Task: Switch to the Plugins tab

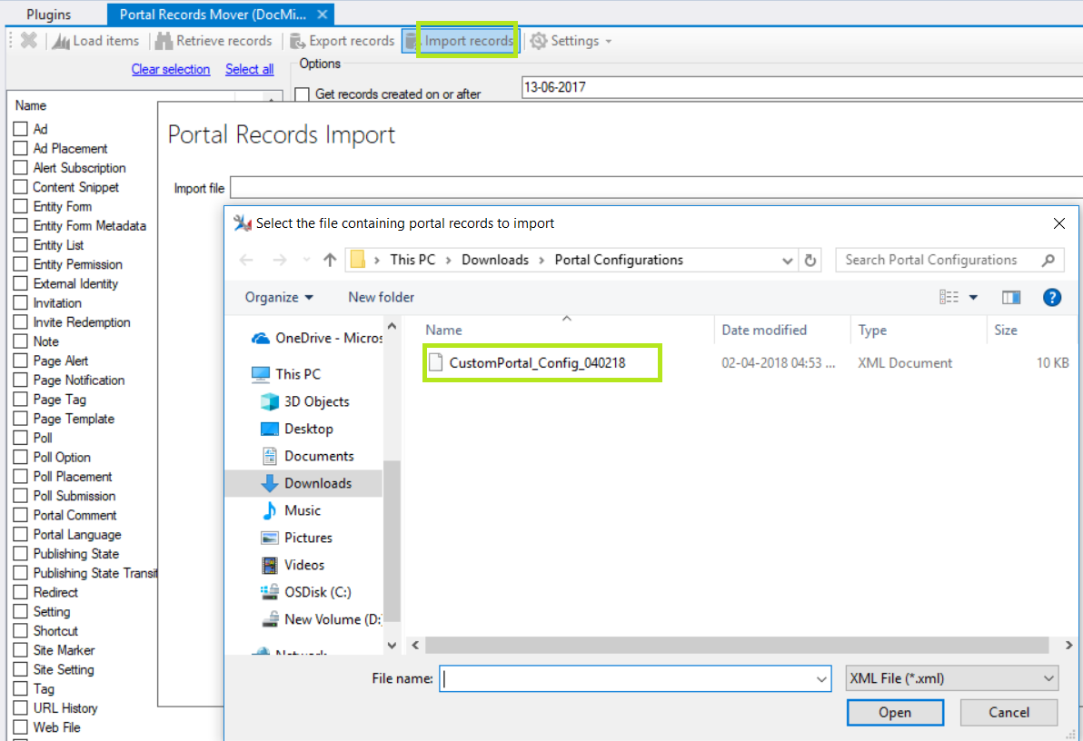Action: (x=49, y=14)
